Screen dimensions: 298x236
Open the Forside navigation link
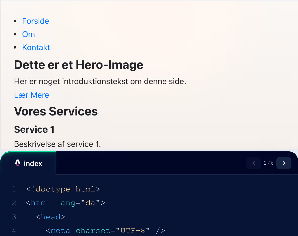pyautogui.click(x=36, y=21)
